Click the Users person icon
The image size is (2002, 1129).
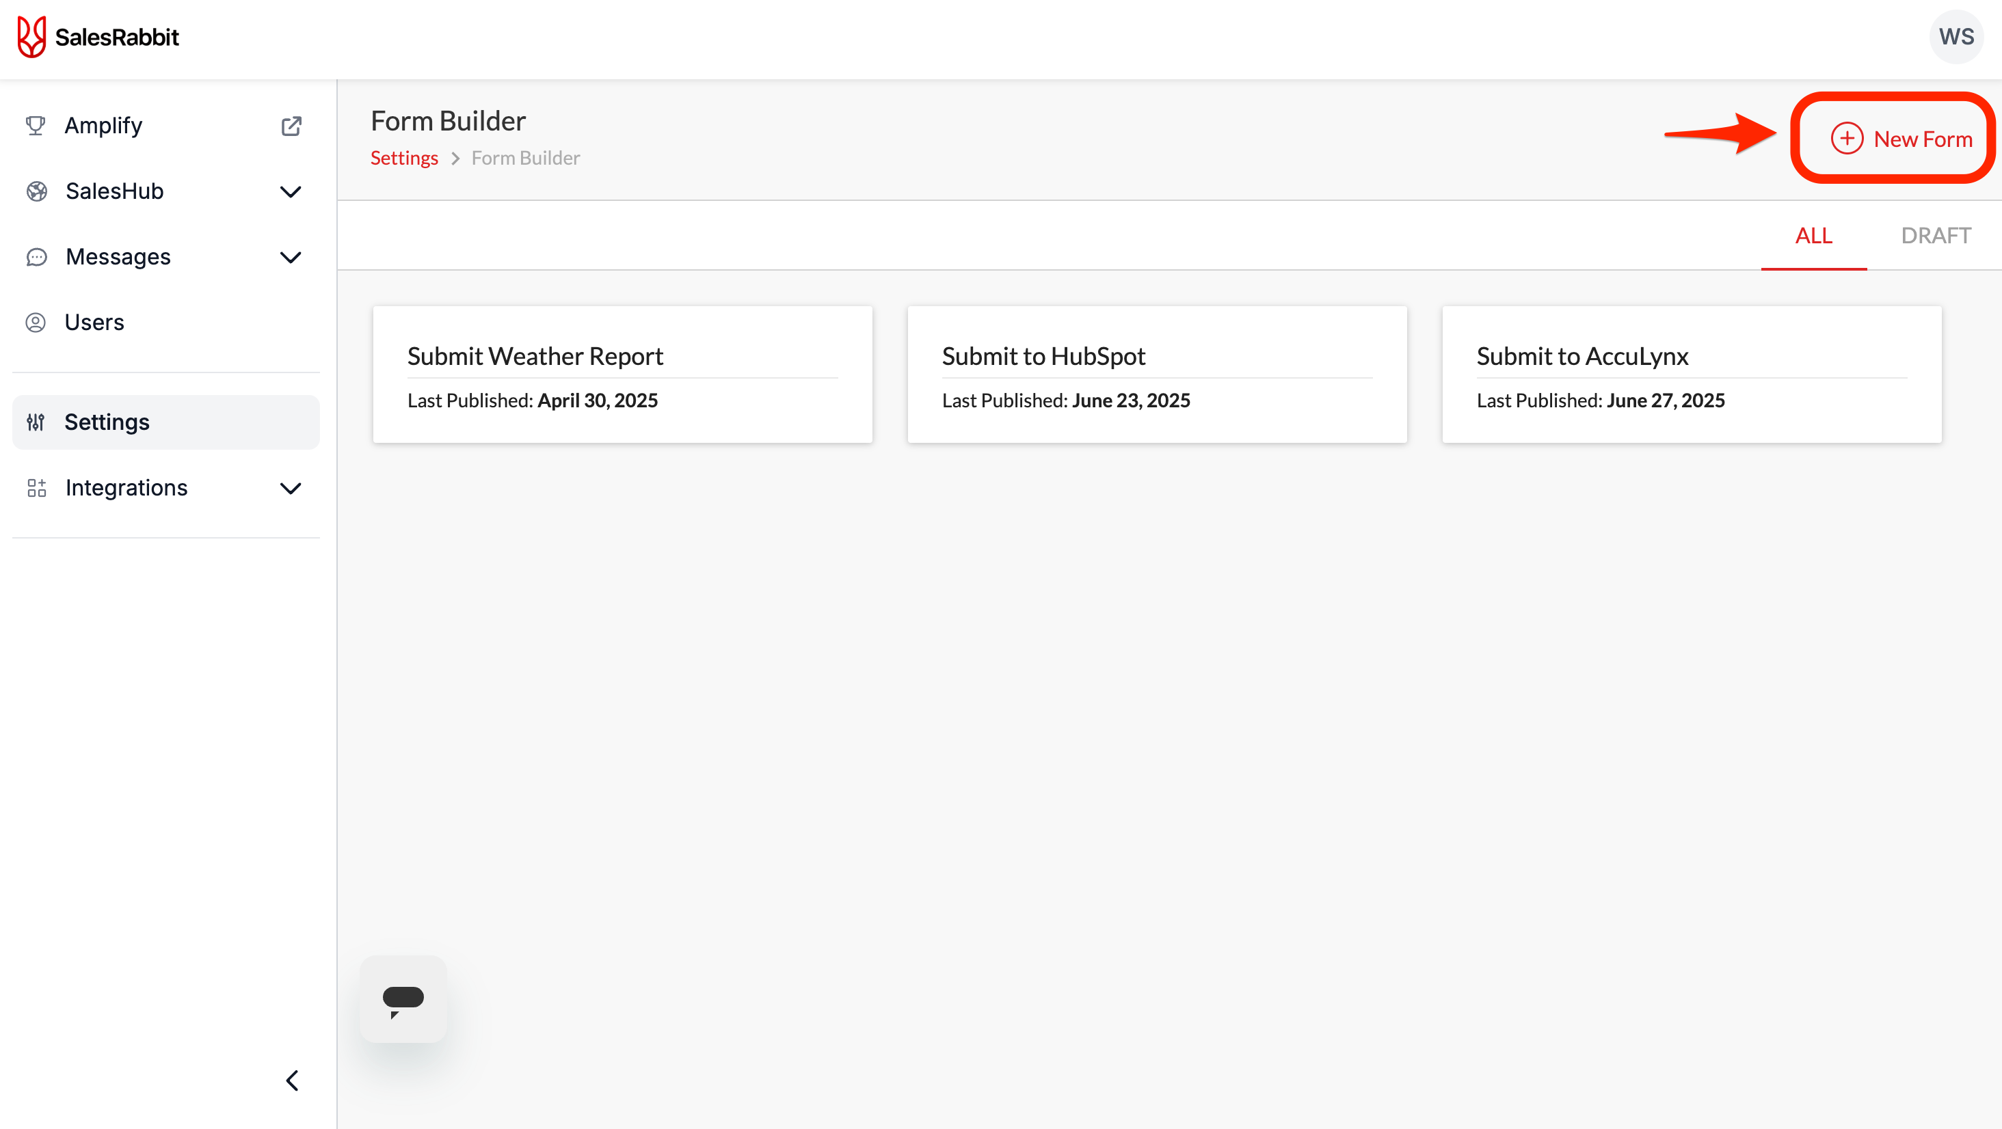point(36,323)
